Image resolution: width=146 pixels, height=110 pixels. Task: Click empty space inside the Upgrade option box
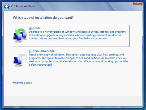point(75,43)
